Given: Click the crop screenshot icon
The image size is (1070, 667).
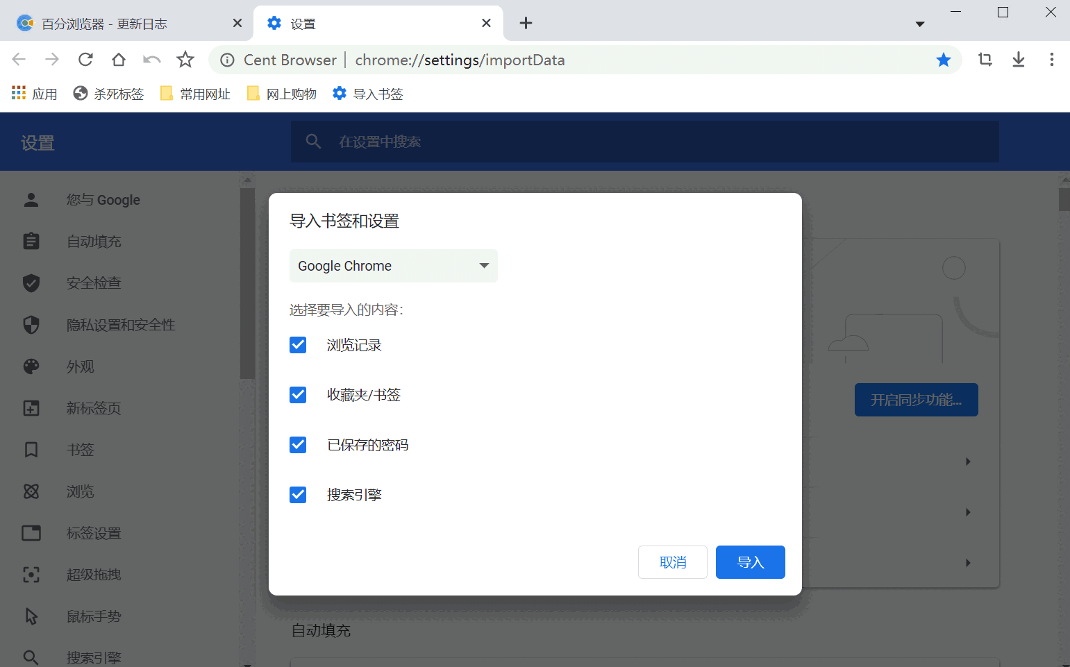Looking at the screenshot, I should (985, 60).
